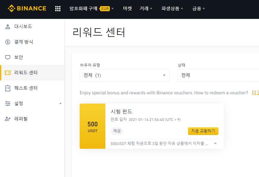Collapse the voucher description chevron

[x=215, y=143]
